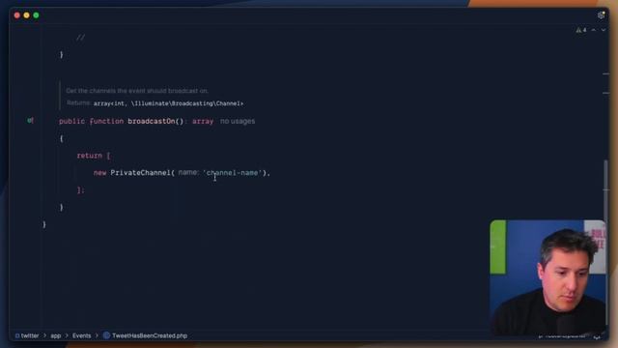Click the public keyword before function
The image size is (618, 348).
(71, 121)
